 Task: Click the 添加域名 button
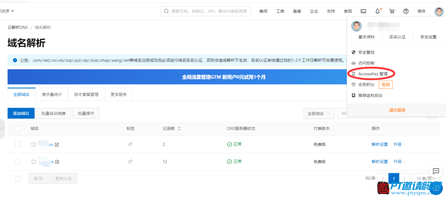pyautogui.click(x=21, y=113)
